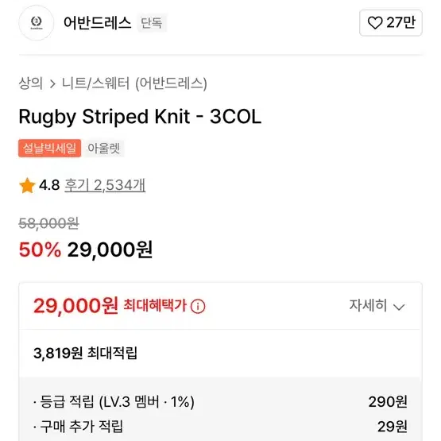441x441 pixels.
Task: Tap the 29,000원 최대혜택가 price row
Action: [x=221, y=306]
